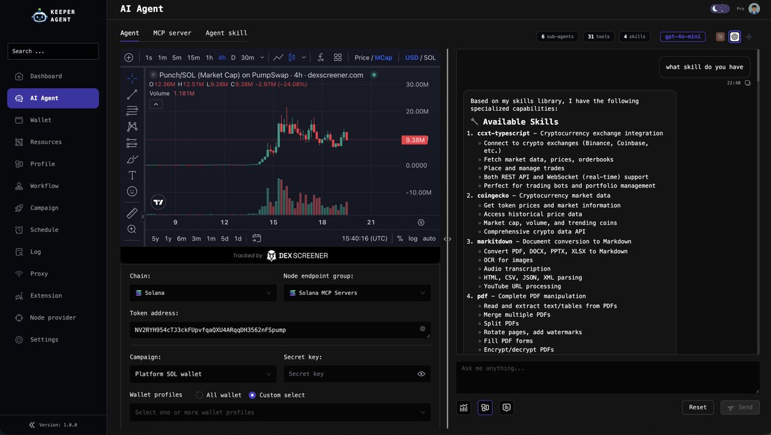The height and width of the screenshot is (435, 771).
Task: Click the line chart type icon
Action: (x=278, y=57)
